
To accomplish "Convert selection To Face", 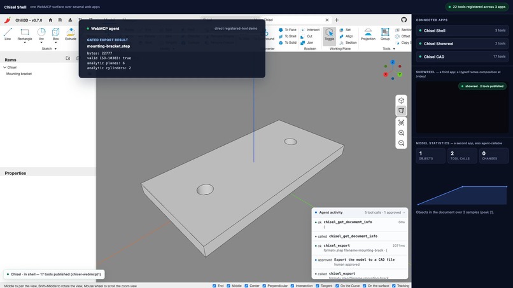I will click(287, 30).
